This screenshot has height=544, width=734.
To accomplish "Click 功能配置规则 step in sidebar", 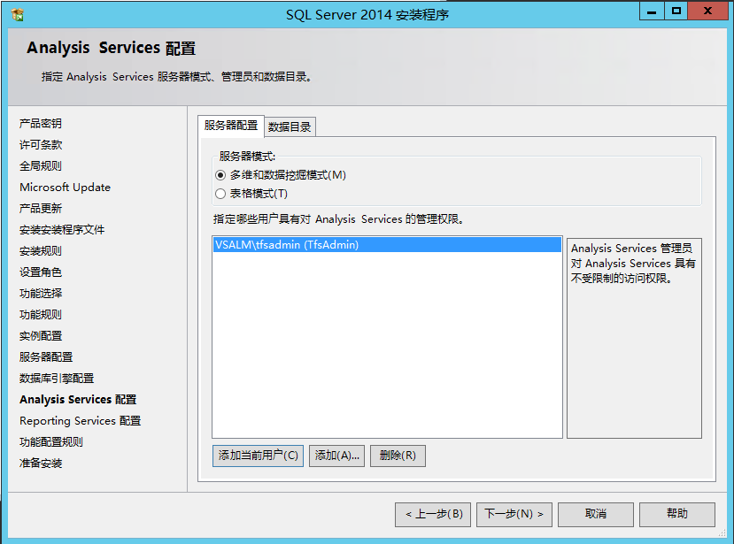I will [51, 442].
